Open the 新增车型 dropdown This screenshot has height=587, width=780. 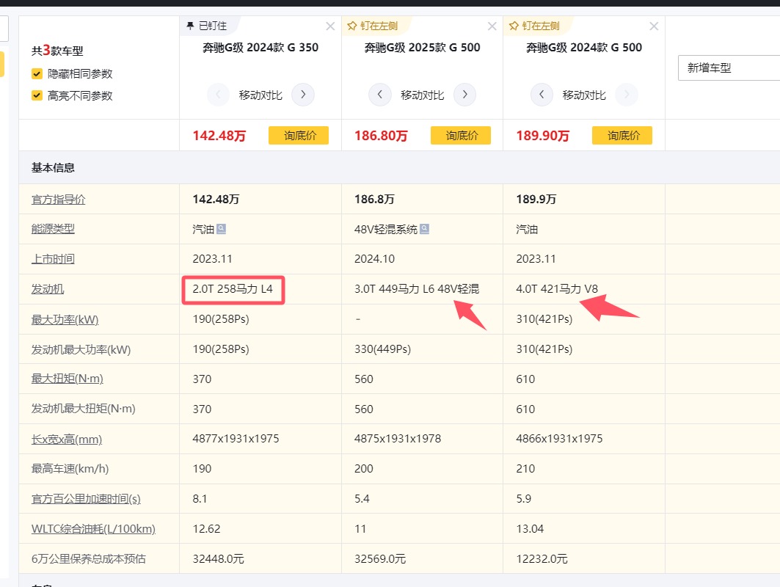click(728, 68)
